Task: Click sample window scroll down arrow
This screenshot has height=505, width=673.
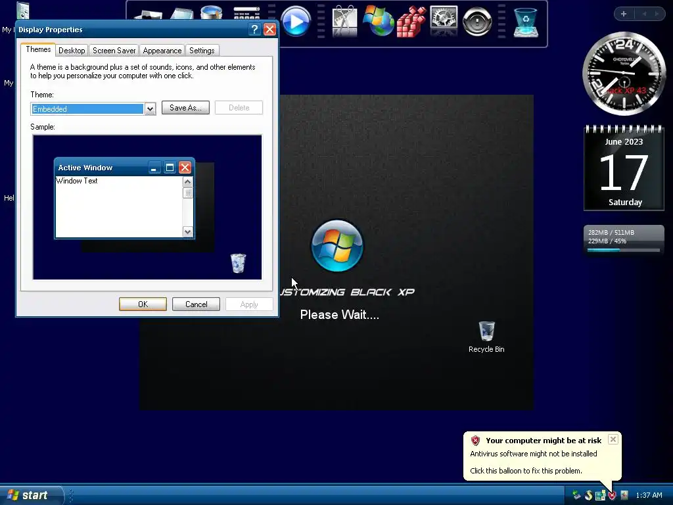Action: coord(187,232)
